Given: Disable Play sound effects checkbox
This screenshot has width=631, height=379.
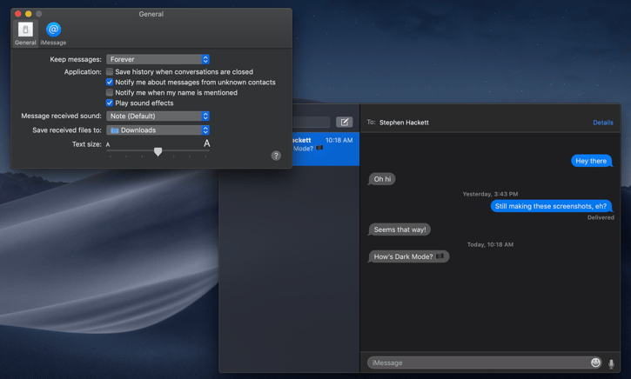Looking at the screenshot, I should point(110,103).
